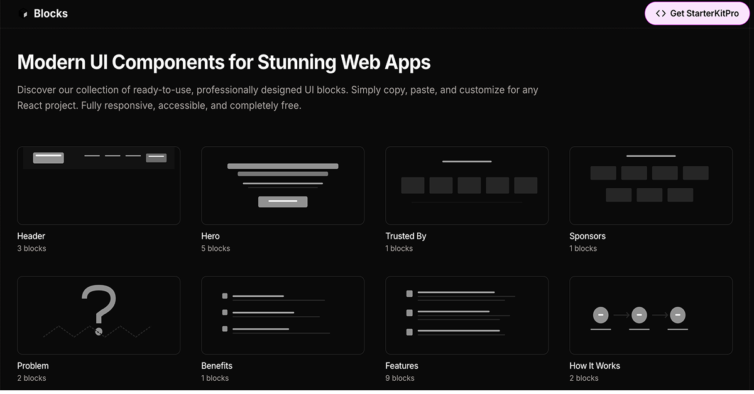The width and height of the screenshot is (754, 394).
Task: Click the cube logo icon next to Blocks
Action: [24, 13]
